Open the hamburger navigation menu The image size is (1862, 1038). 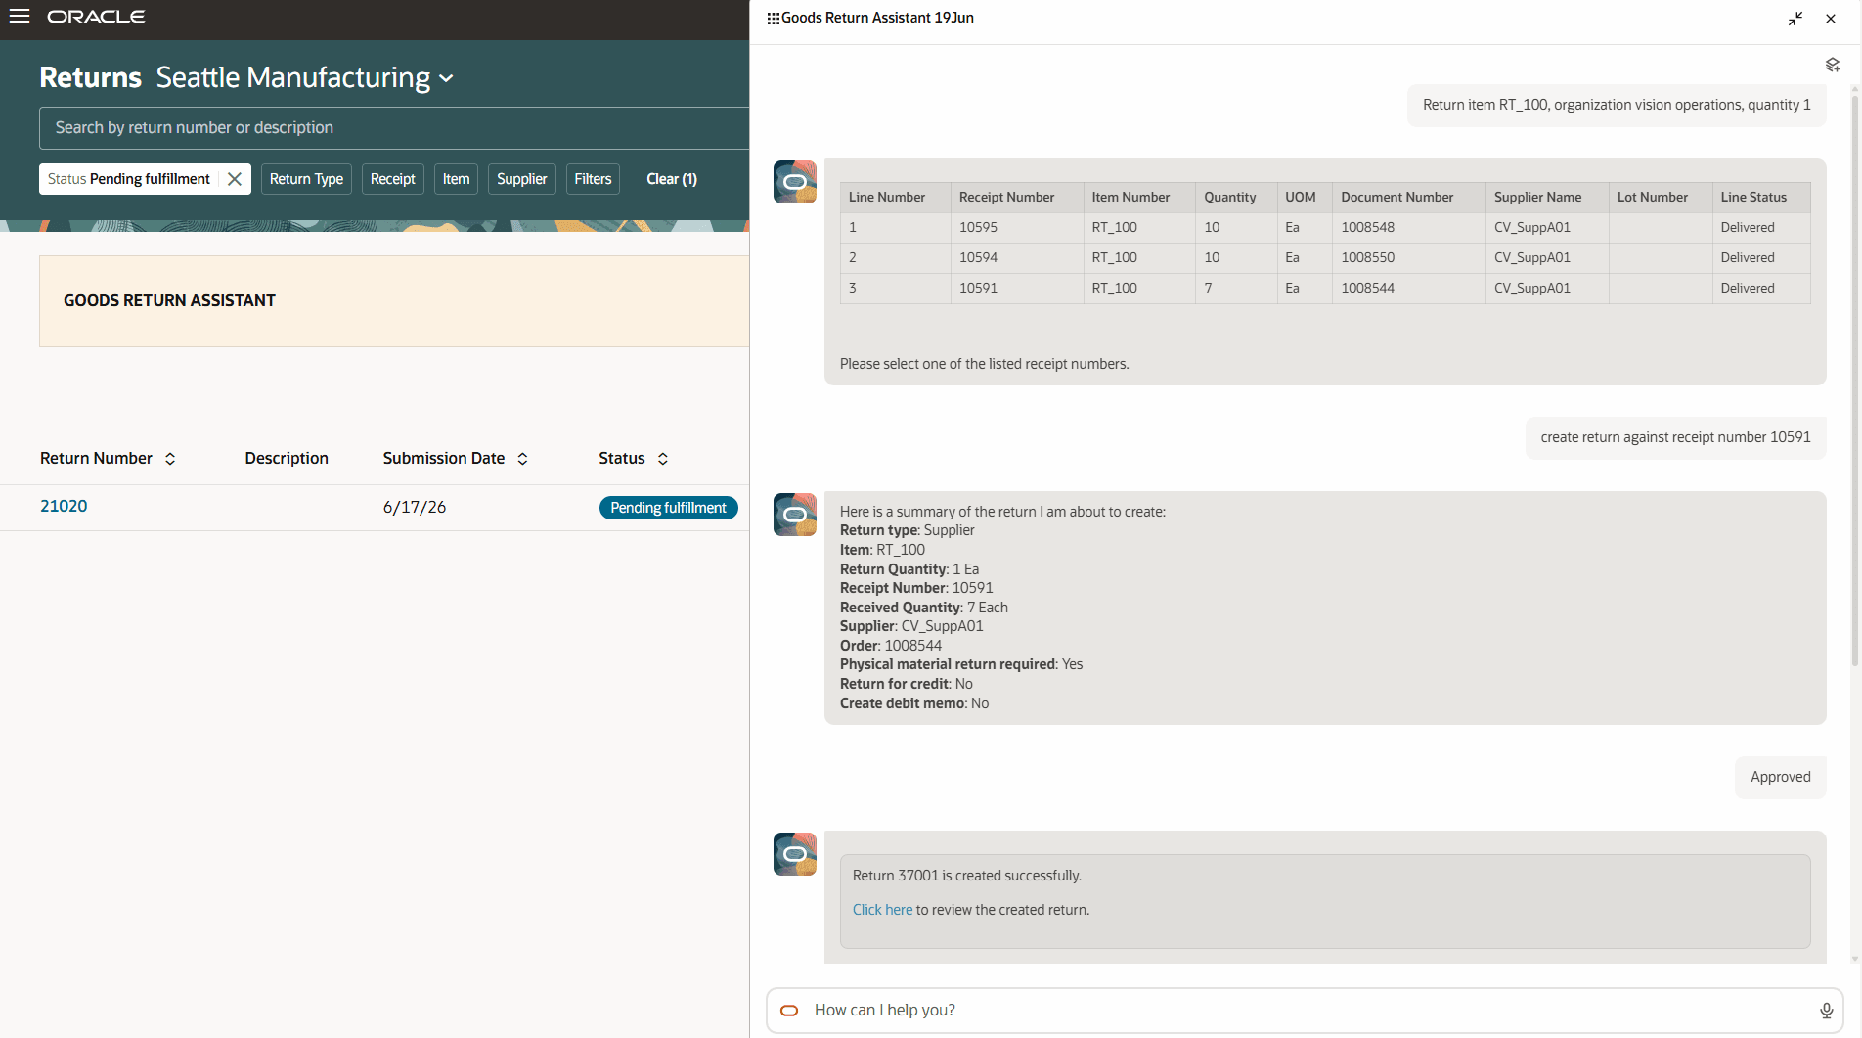click(20, 17)
